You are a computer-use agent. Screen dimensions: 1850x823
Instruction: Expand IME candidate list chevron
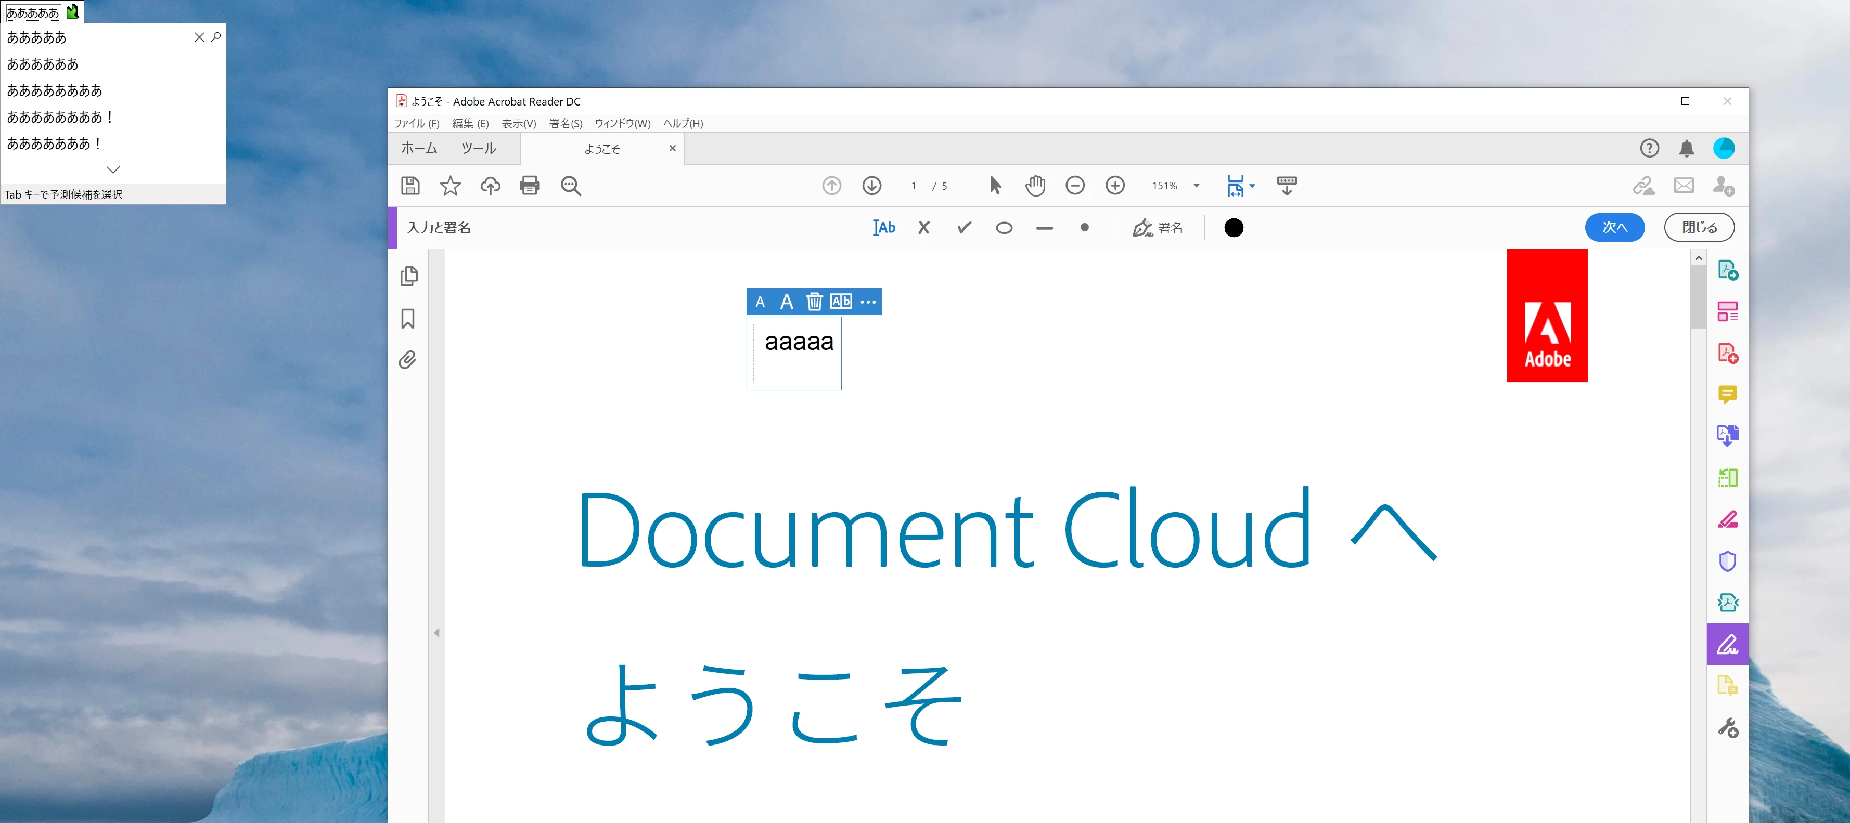(113, 170)
